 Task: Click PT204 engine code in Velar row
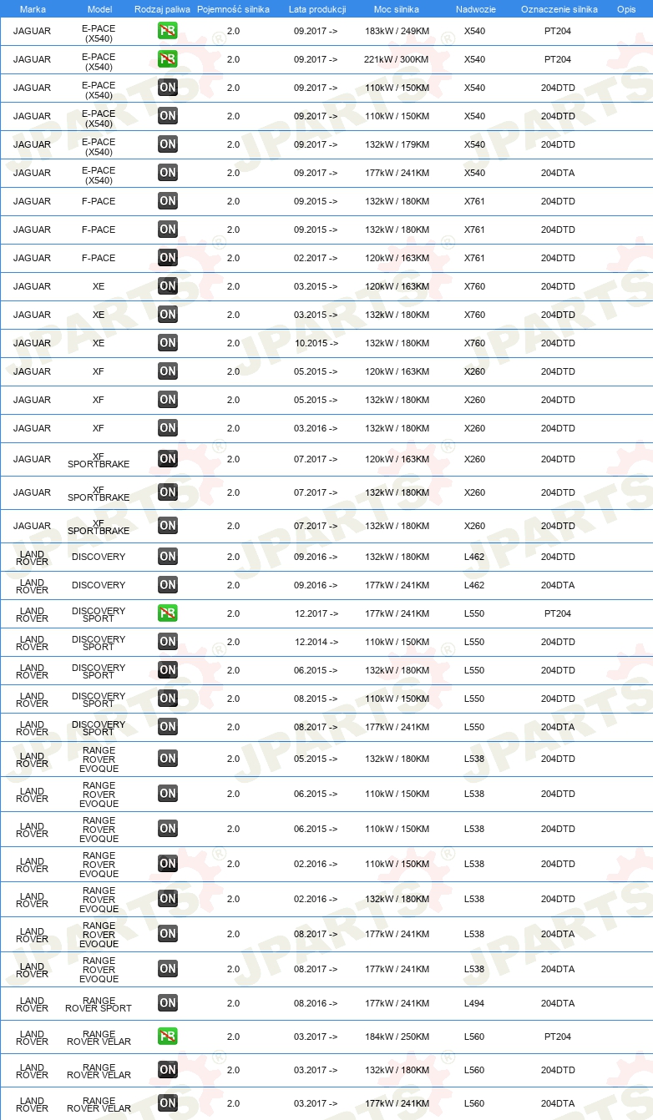(558, 1037)
